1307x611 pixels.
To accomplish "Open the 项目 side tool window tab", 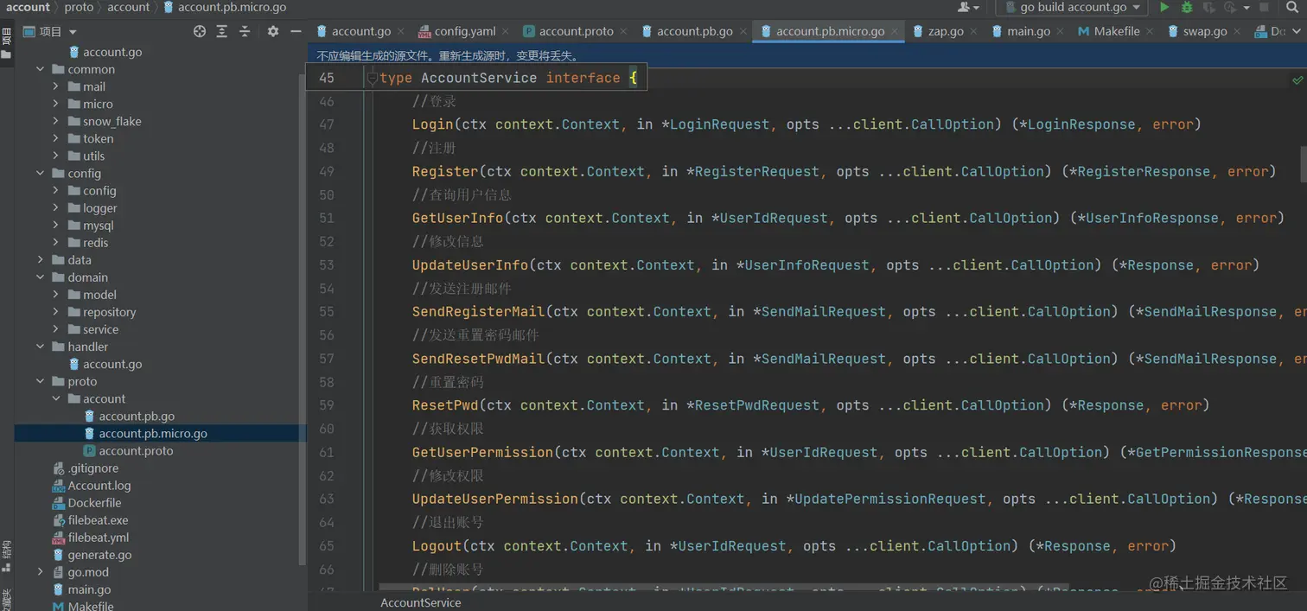I will point(6,43).
